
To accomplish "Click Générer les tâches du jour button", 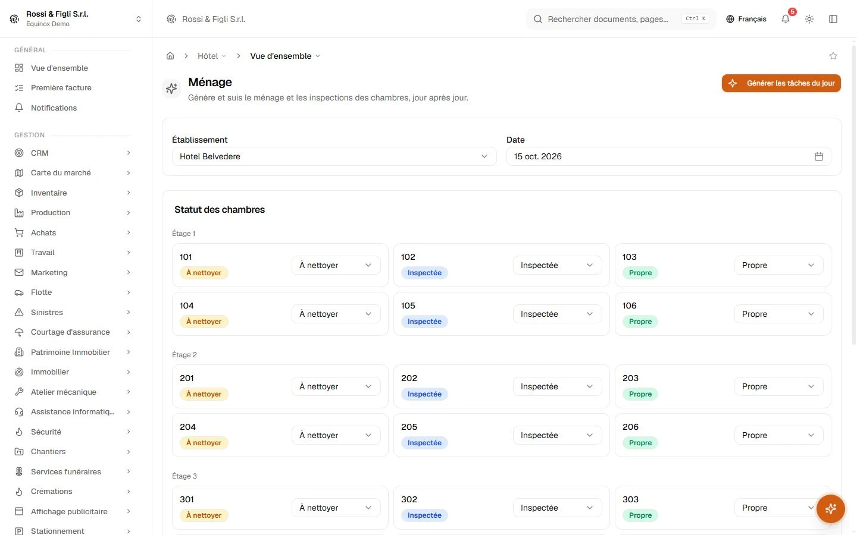I will (781, 83).
